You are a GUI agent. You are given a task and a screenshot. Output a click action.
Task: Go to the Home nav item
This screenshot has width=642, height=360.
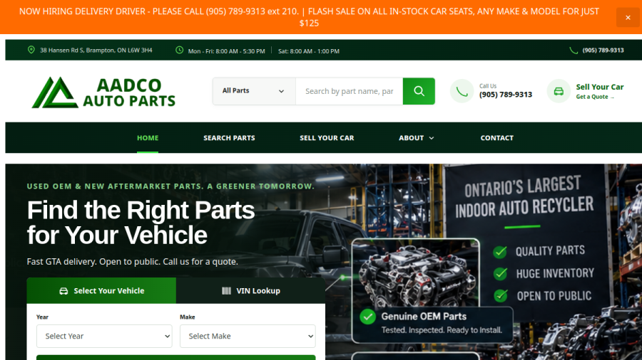148,138
